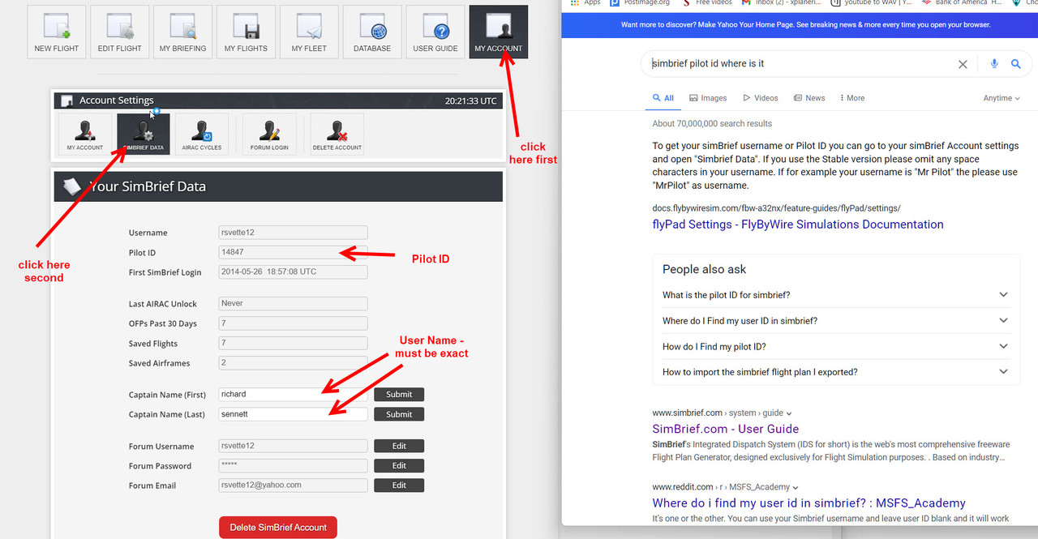This screenshot has height=539, width=1038.
Task: Edit the Forum Email
Action: [x=399, y=486]
